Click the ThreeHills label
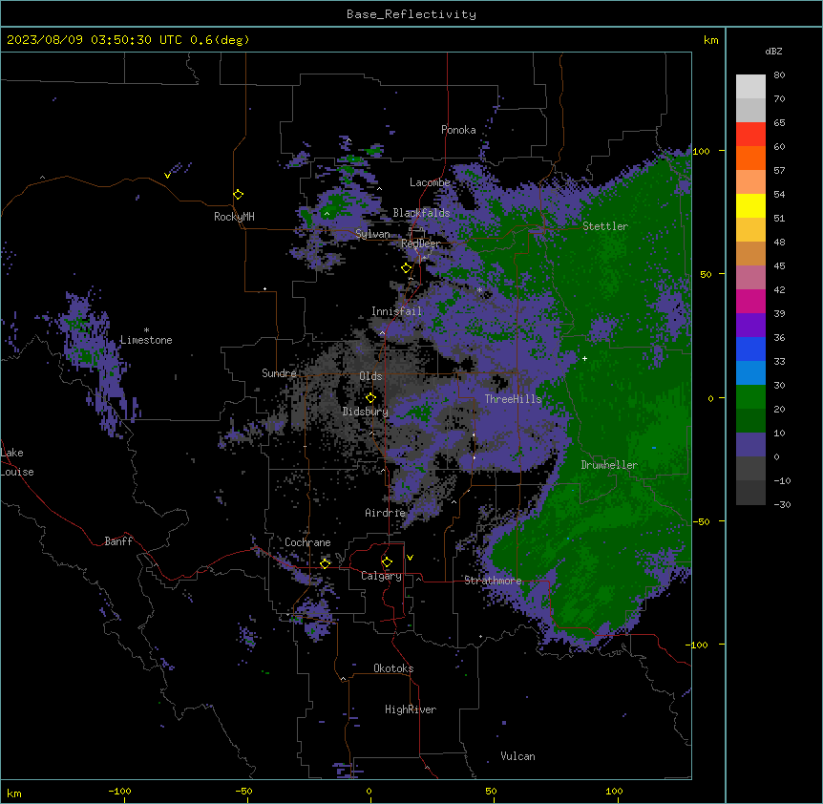 [x=513, y=399]
